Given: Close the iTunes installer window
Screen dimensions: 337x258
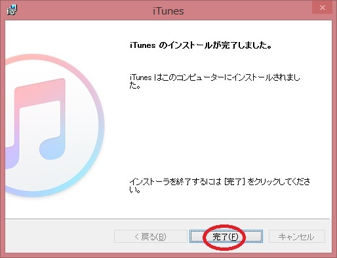Looking at the screenshot, I should coord(323,8).
